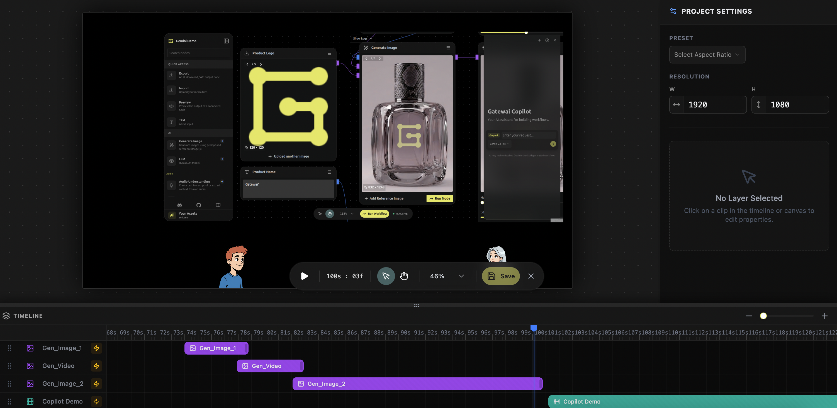Click the play button in playback bar

(x=304, y=276)
